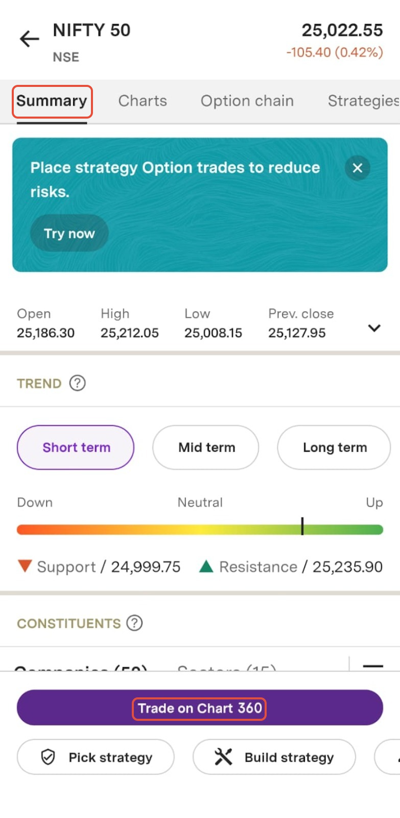Open the Constituents help question icon
The height and width of the screenshot is (818, 400).
134,623
